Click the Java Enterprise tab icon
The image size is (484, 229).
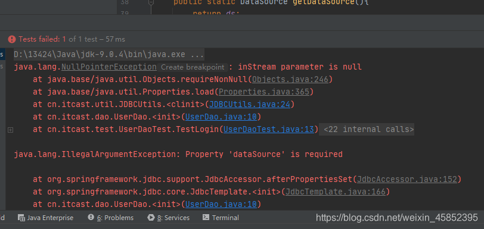(x=21, y=218)
